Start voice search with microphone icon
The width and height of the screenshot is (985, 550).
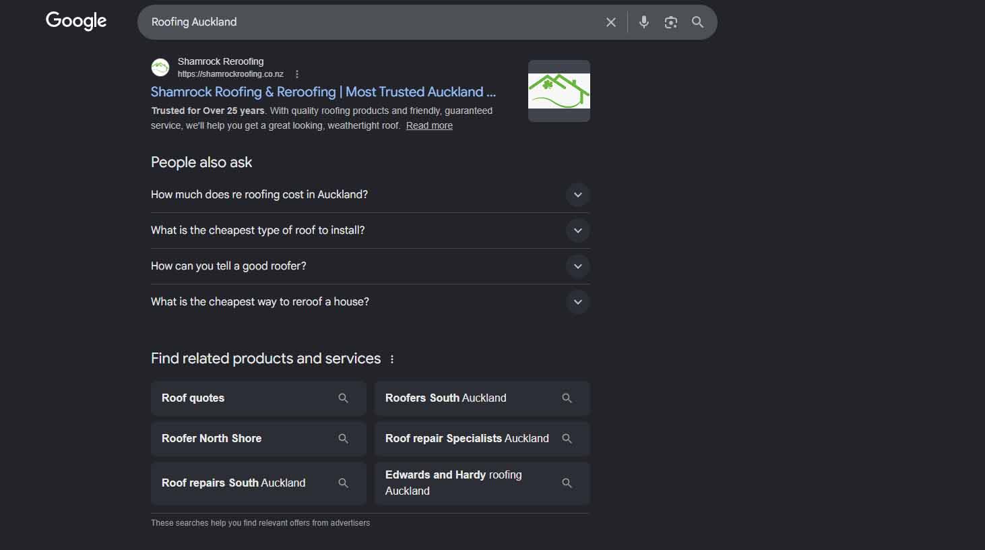click(x=644, y=22)
